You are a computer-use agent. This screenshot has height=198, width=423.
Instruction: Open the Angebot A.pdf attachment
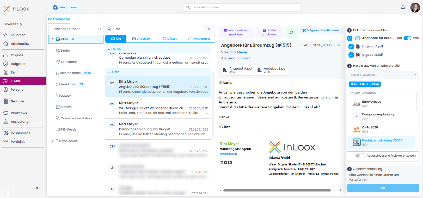pyautogui.click(x=238, y=70)
